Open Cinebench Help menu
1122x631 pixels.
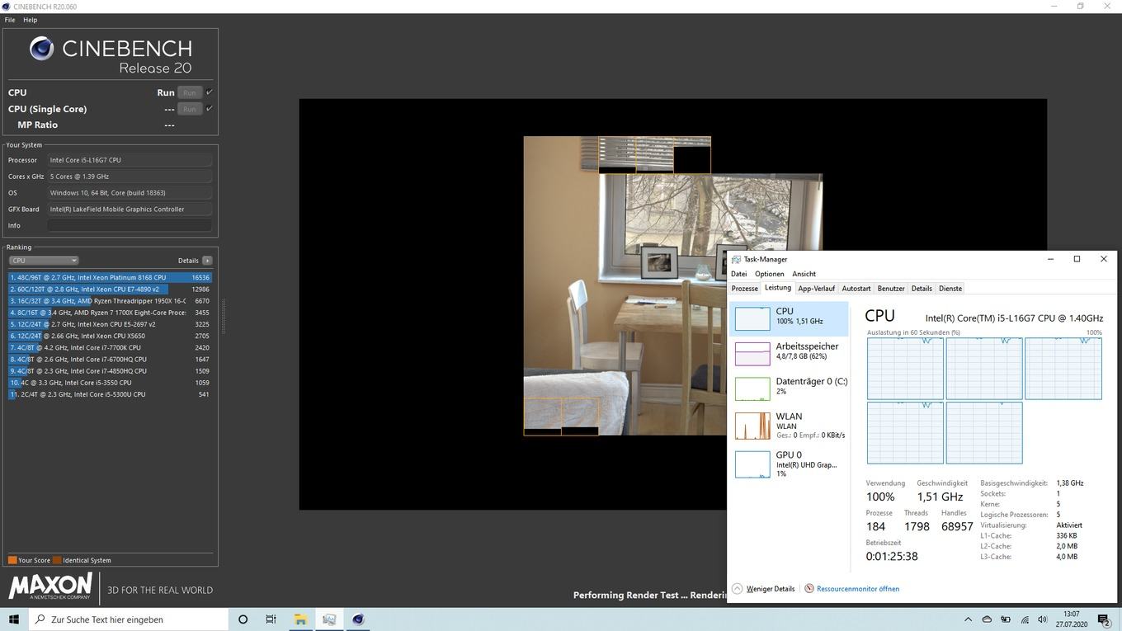31,20
